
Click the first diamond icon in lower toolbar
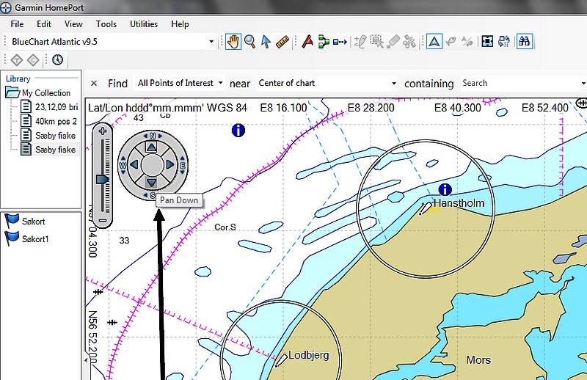[17, 60]
